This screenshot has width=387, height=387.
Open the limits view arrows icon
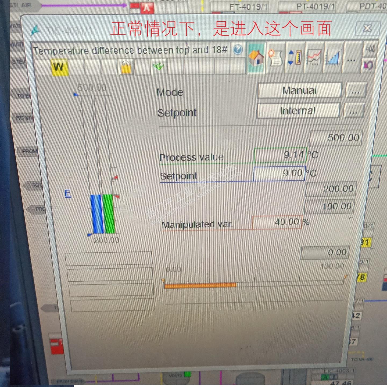point(295,58)
